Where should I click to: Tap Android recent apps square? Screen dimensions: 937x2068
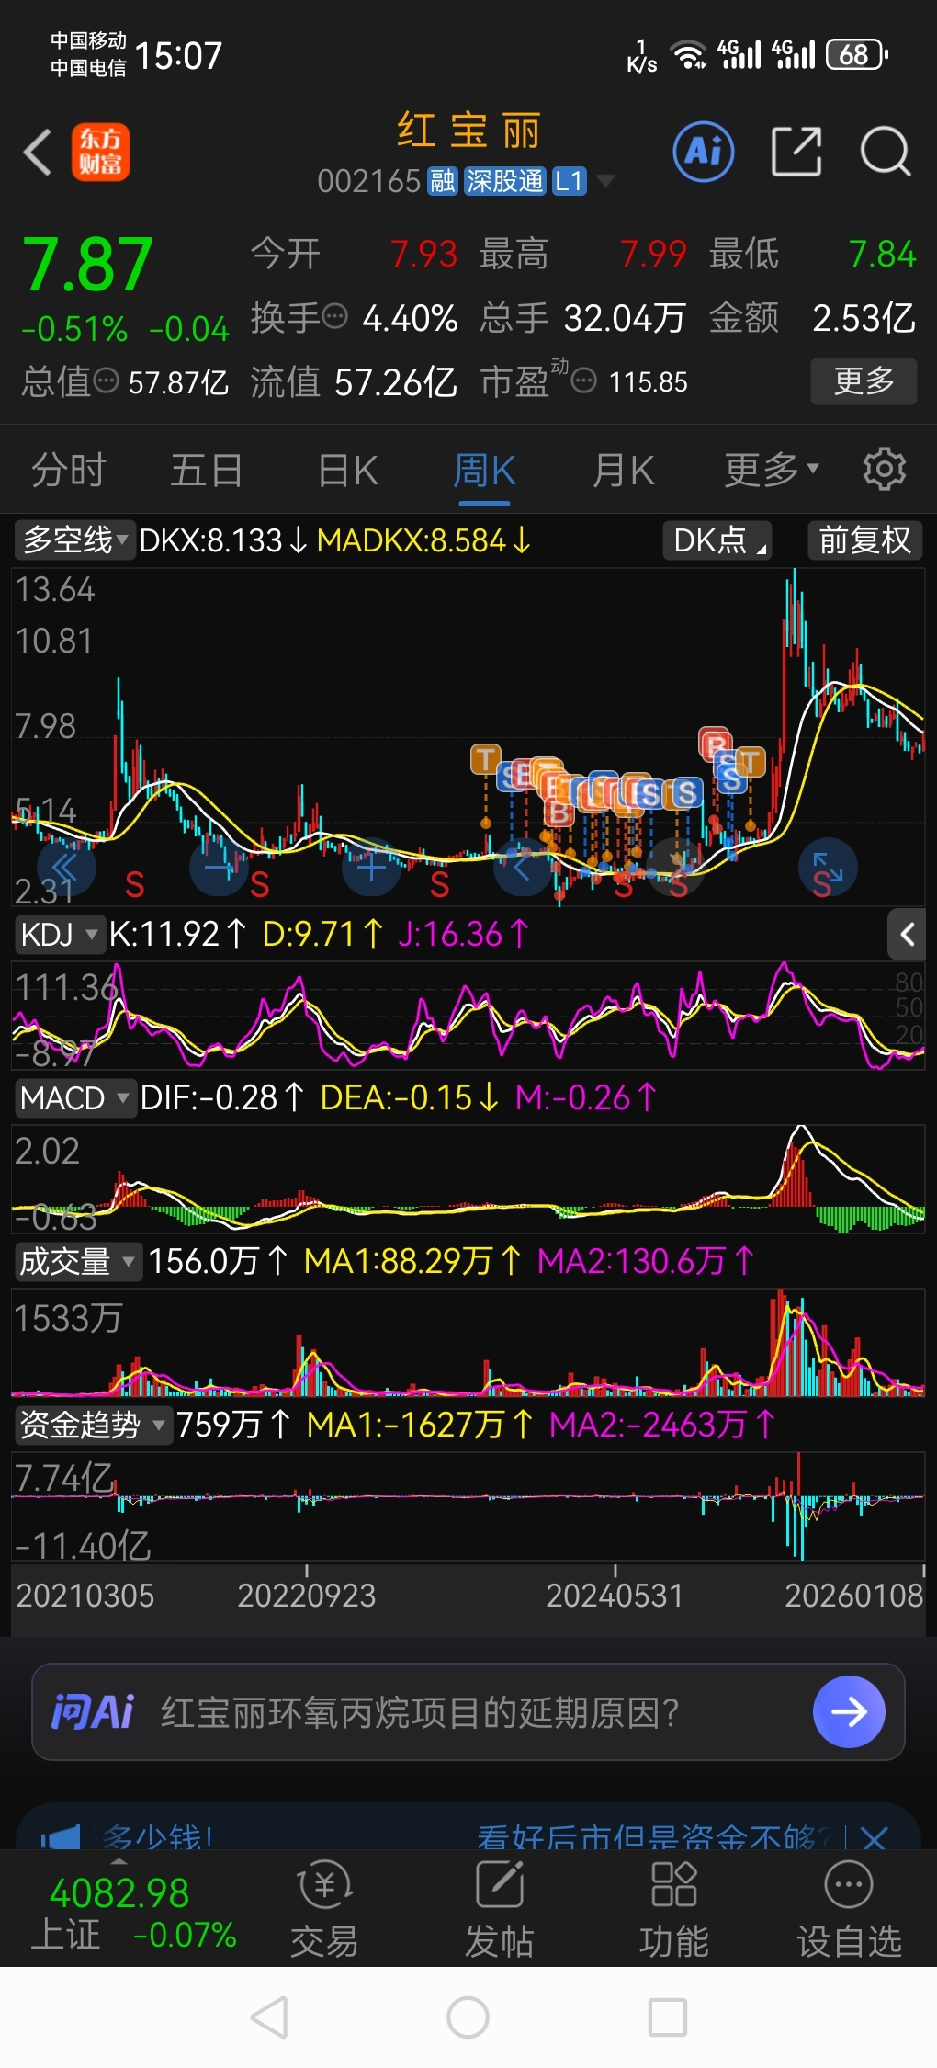pos(668,2017)
